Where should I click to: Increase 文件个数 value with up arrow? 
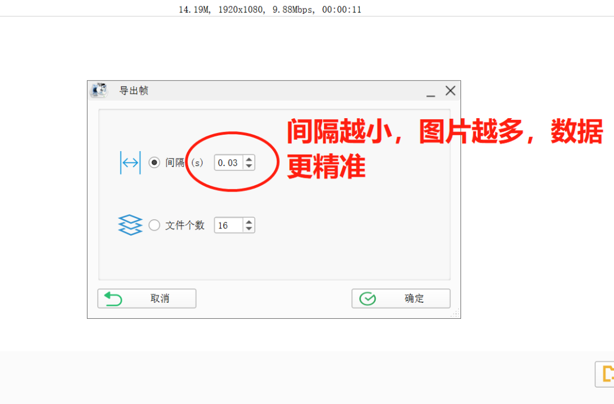(x=249, y=222)
